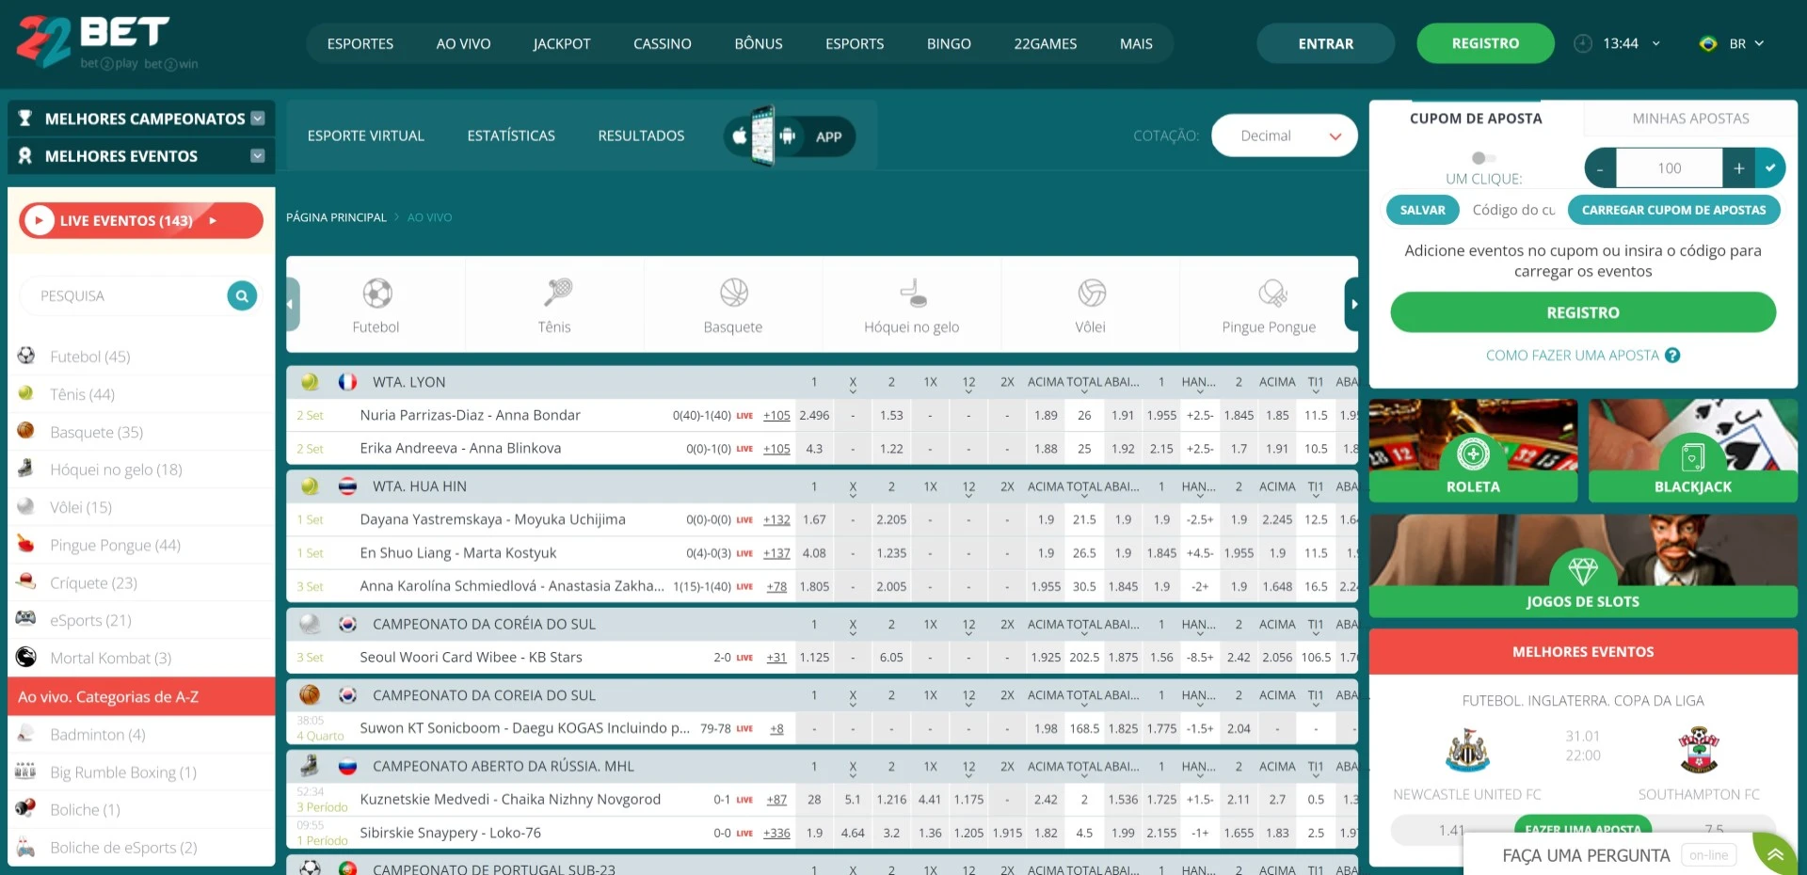
Task: Switch to the Minhas Apostas tab
Action: pyautogui.click(x=1690, y=119)
